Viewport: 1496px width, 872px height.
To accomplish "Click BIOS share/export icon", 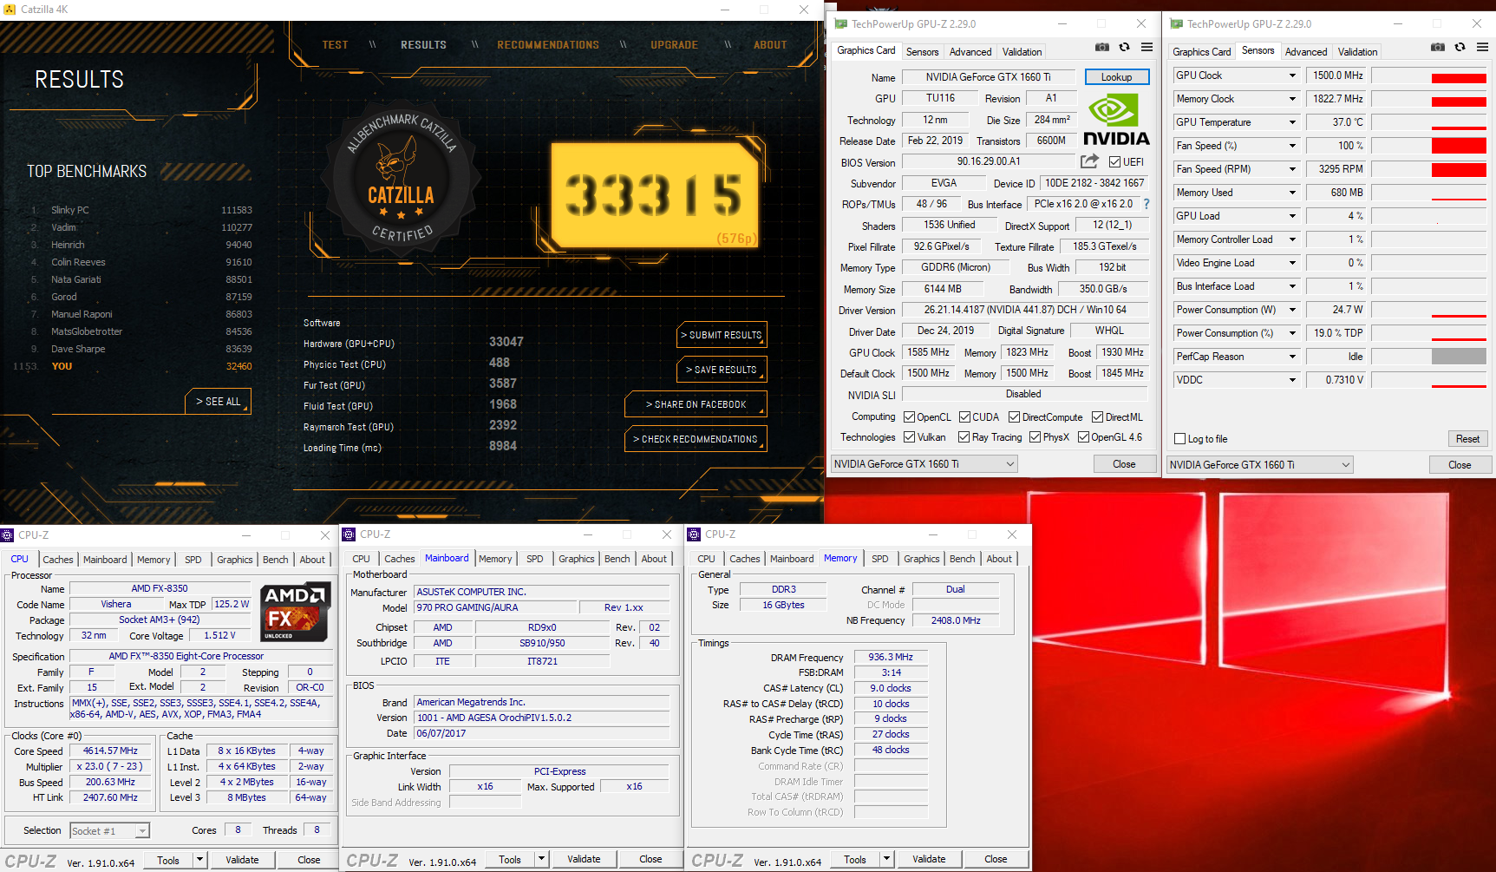I will [x=1089, y=161].
